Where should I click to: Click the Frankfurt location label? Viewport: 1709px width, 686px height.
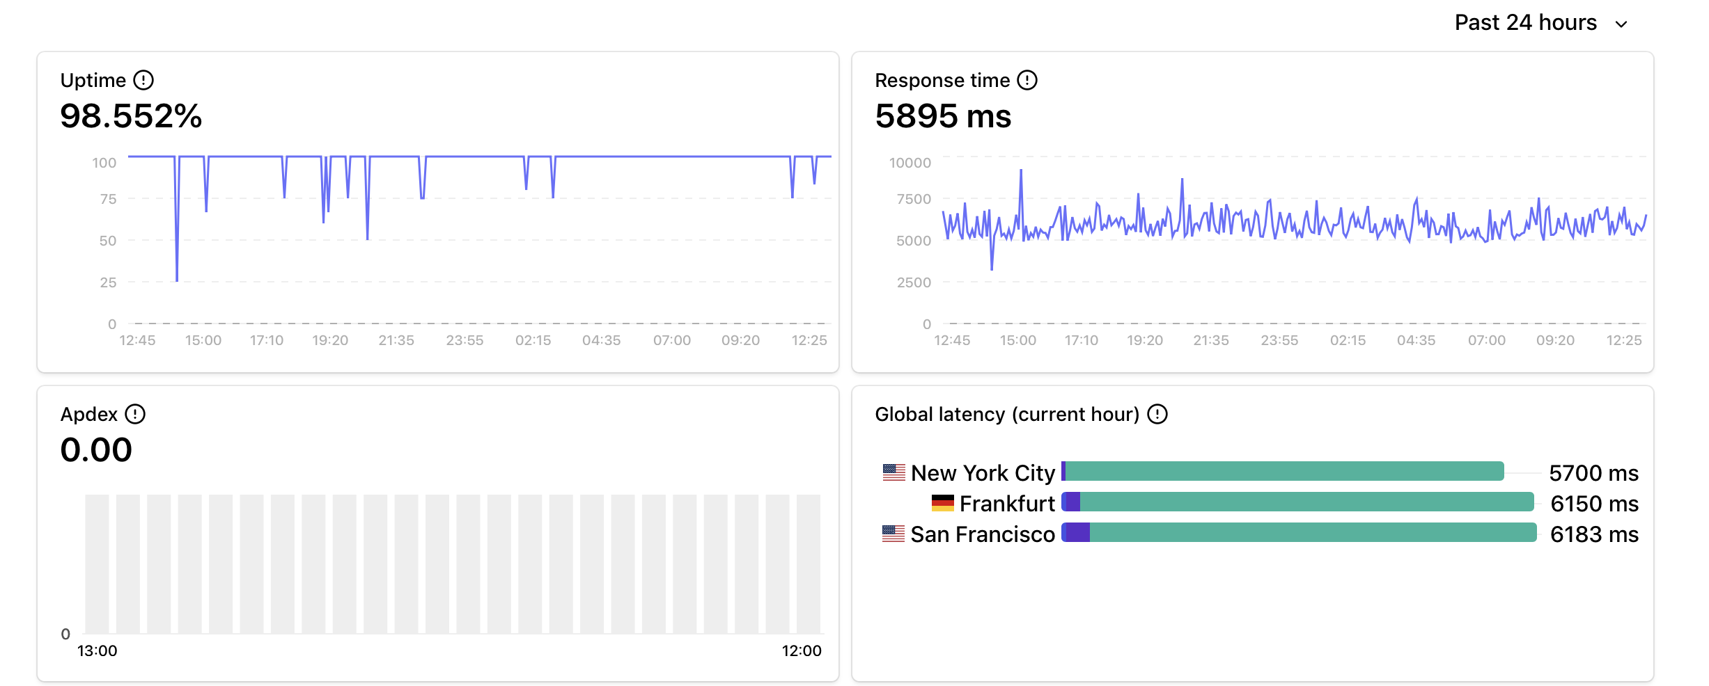[x=1007, y=504]
